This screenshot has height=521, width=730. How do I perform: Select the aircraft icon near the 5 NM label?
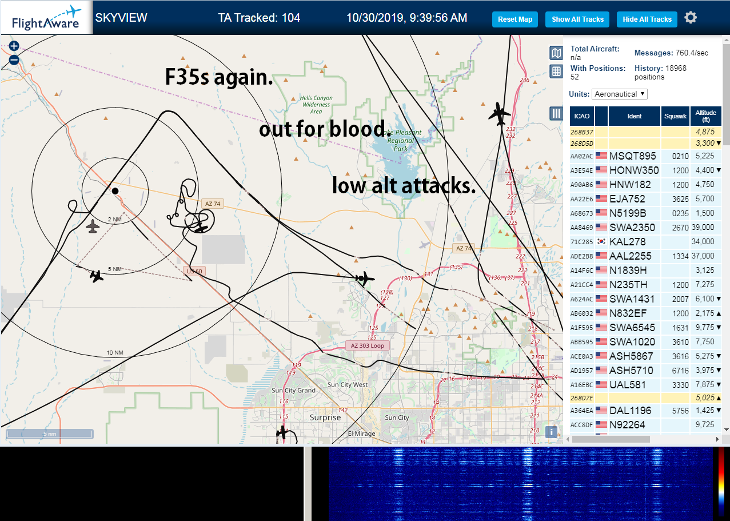97,276
